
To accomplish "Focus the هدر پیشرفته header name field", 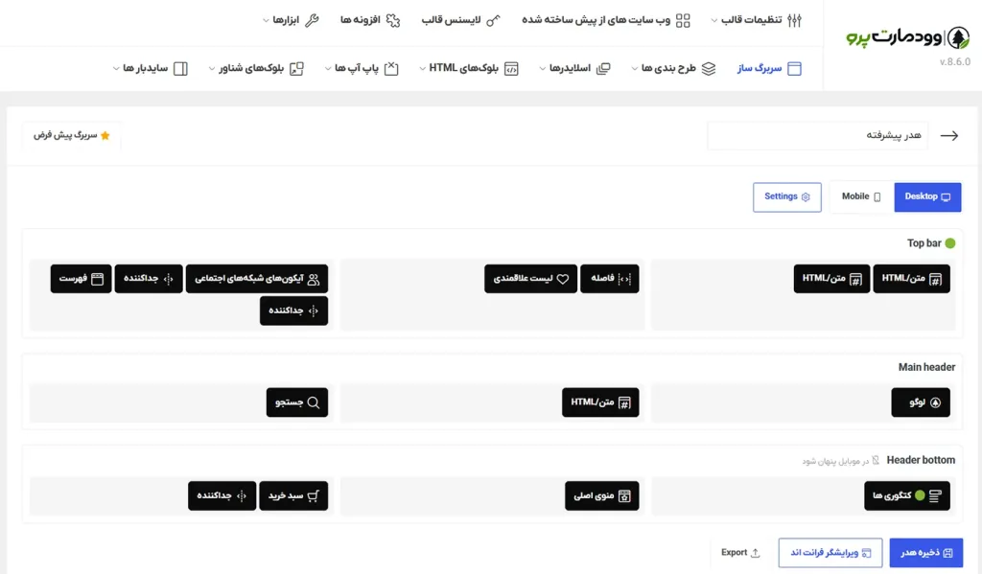I will 818,135.
